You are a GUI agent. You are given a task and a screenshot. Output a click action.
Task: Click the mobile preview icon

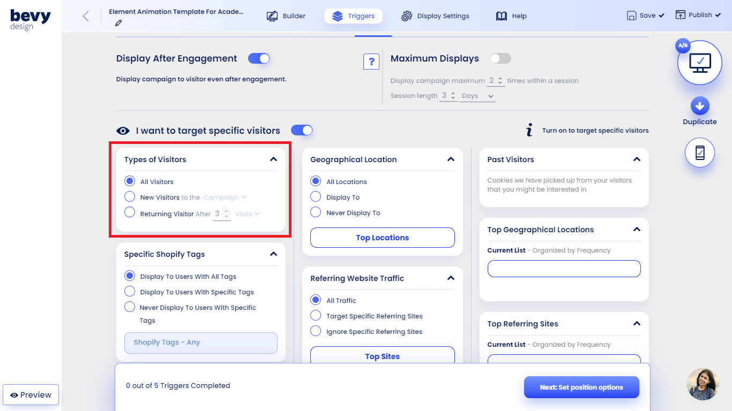[x=699, y=153]
